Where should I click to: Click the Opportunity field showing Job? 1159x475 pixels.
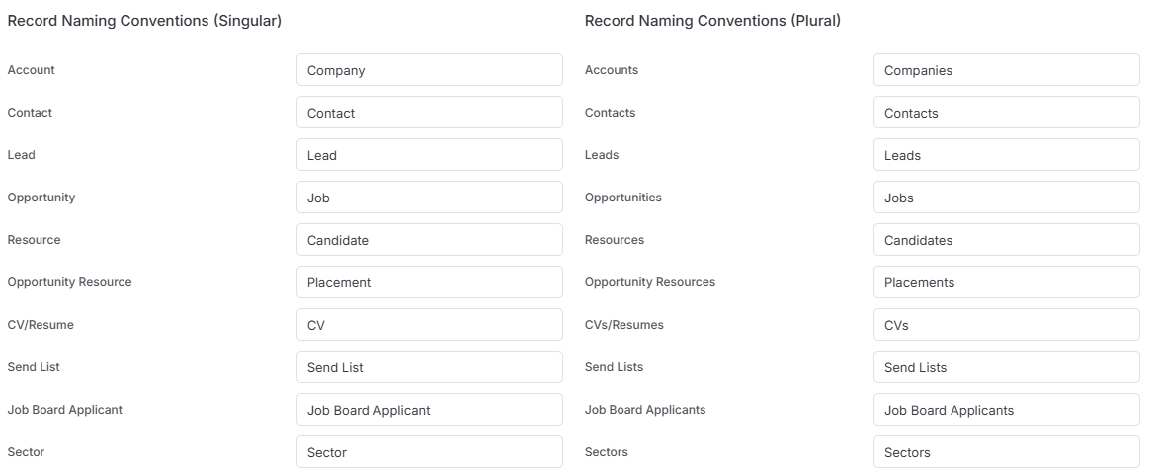coord(430,198)
